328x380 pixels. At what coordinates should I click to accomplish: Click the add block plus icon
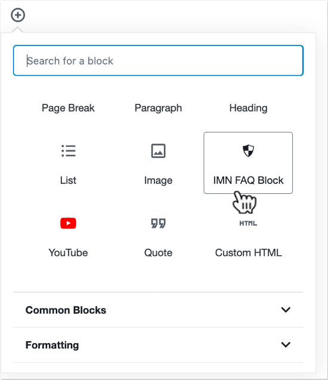pos(18,15)
